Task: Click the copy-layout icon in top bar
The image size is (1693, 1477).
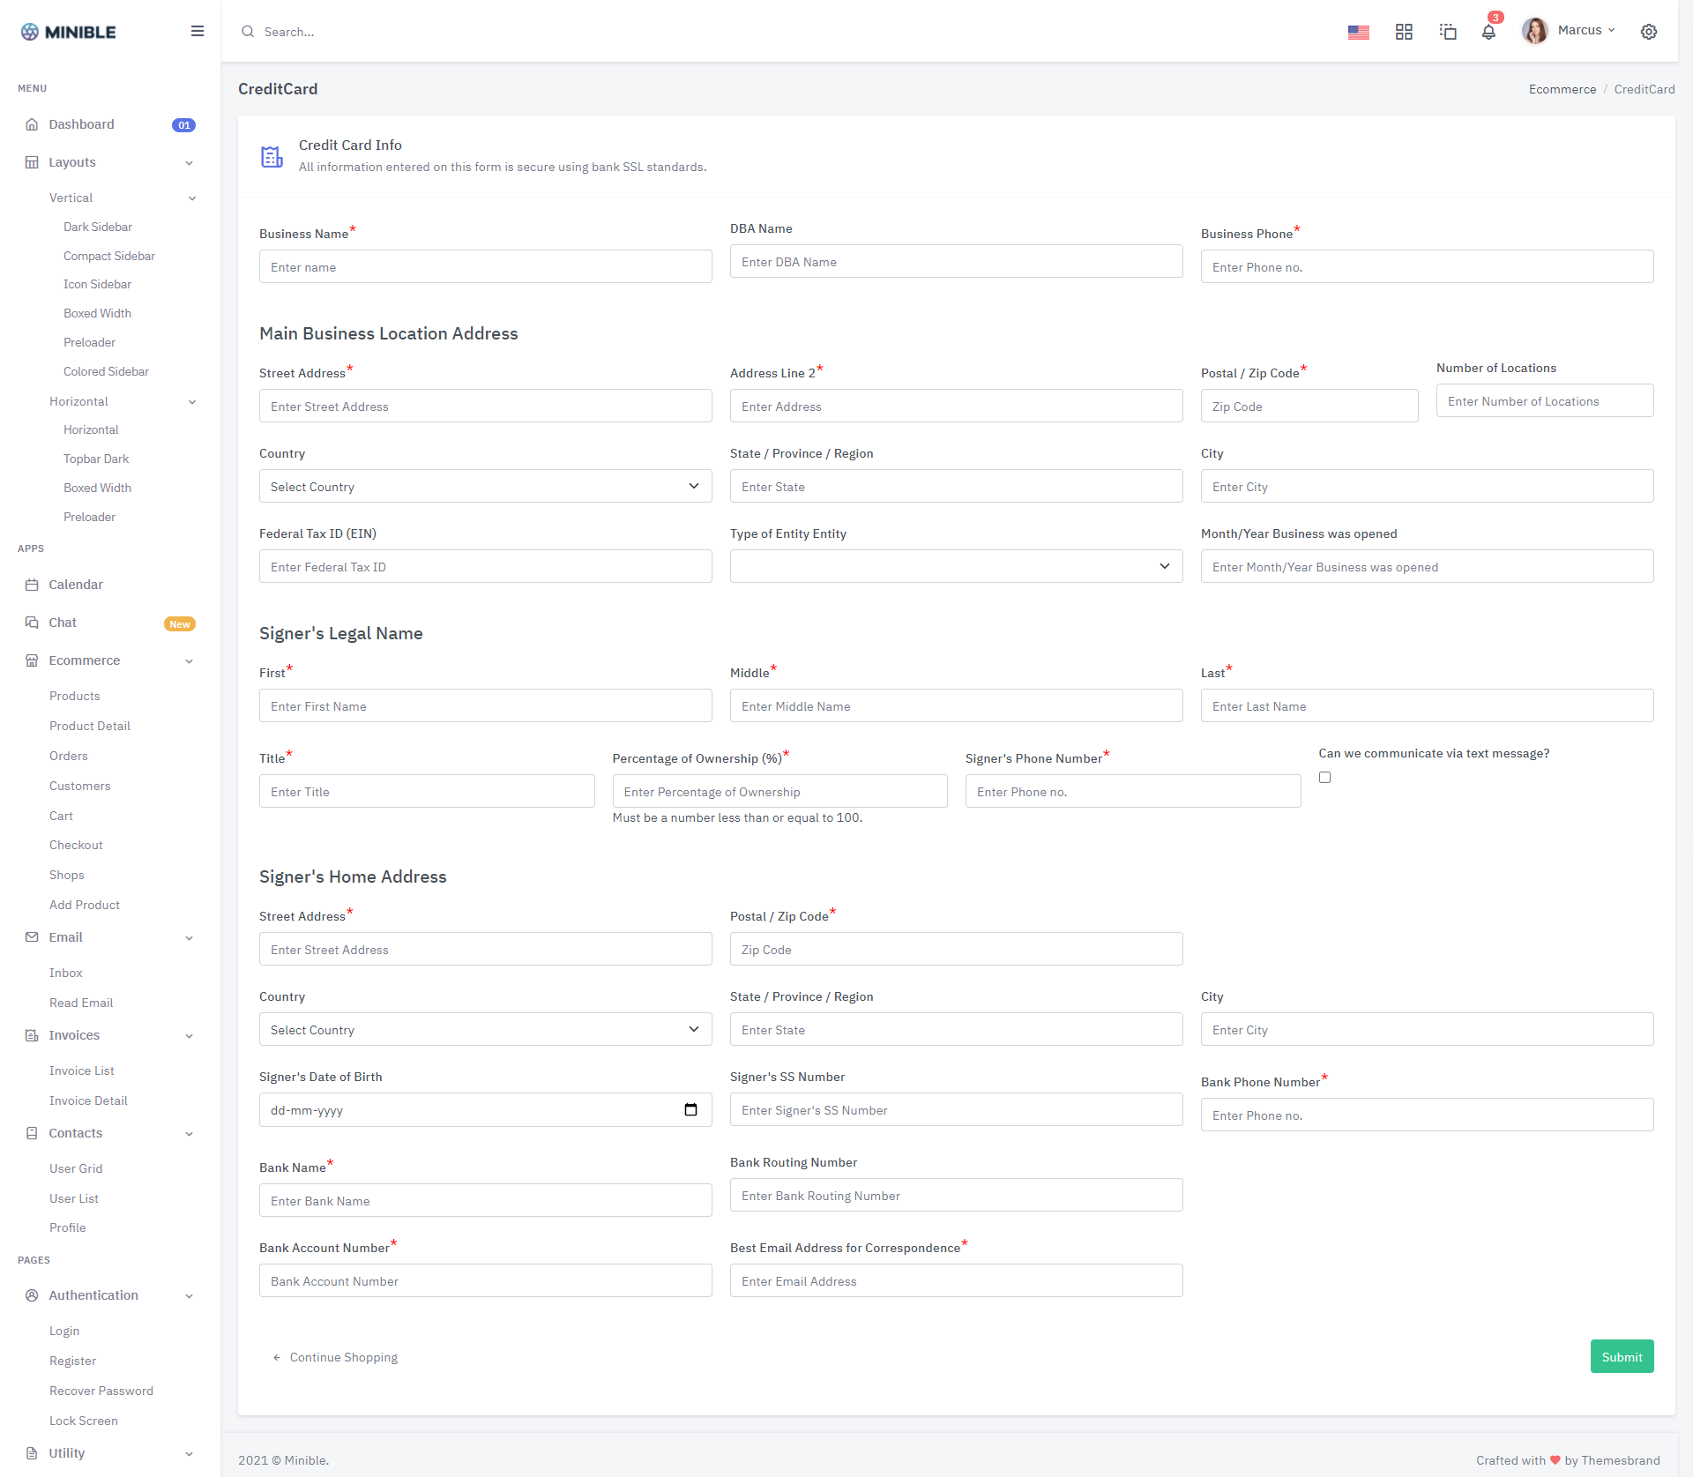Action: [x=1447, y=32]
